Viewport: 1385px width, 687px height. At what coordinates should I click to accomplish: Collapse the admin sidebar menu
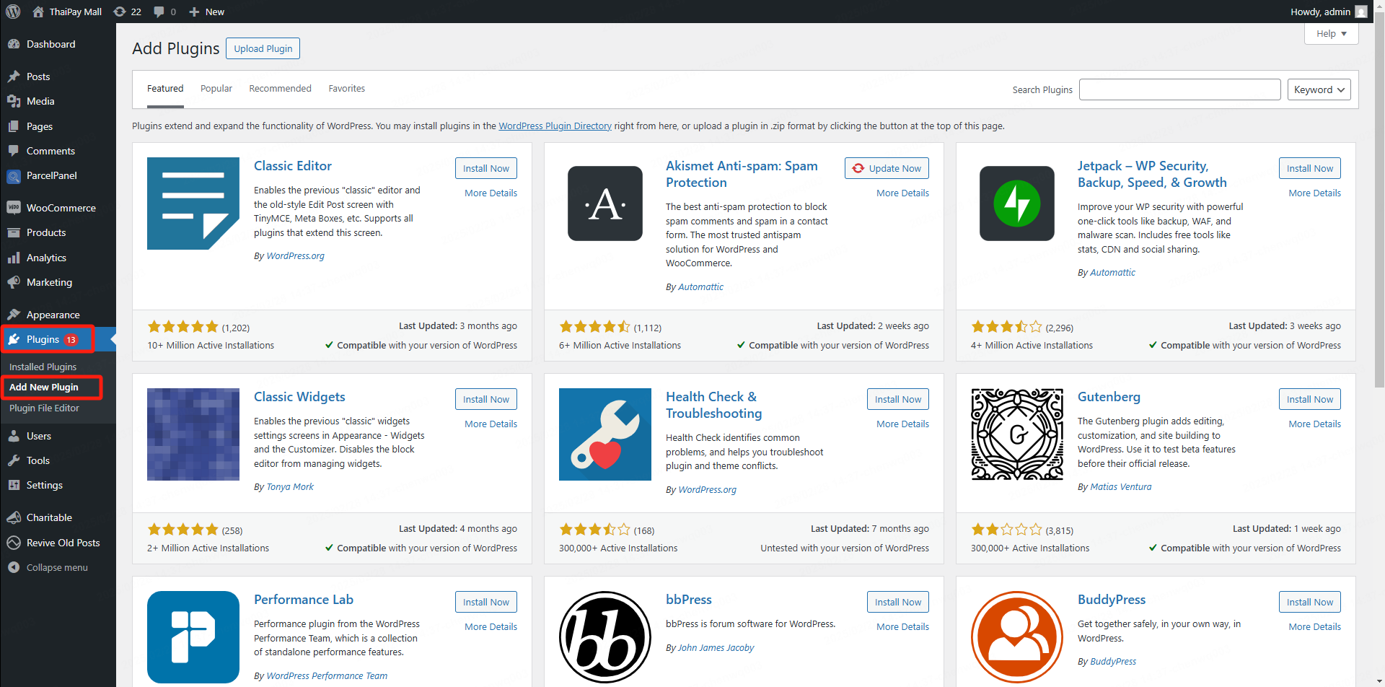pyautogui.click(x=56, y=567)
